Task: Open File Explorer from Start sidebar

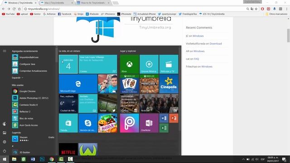Action: coord(5,133)
